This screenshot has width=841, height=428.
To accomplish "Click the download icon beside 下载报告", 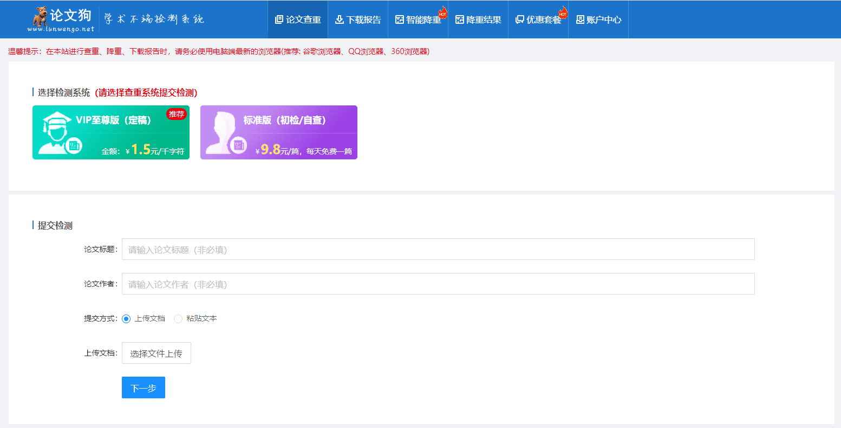I will [x=338, y=19].
